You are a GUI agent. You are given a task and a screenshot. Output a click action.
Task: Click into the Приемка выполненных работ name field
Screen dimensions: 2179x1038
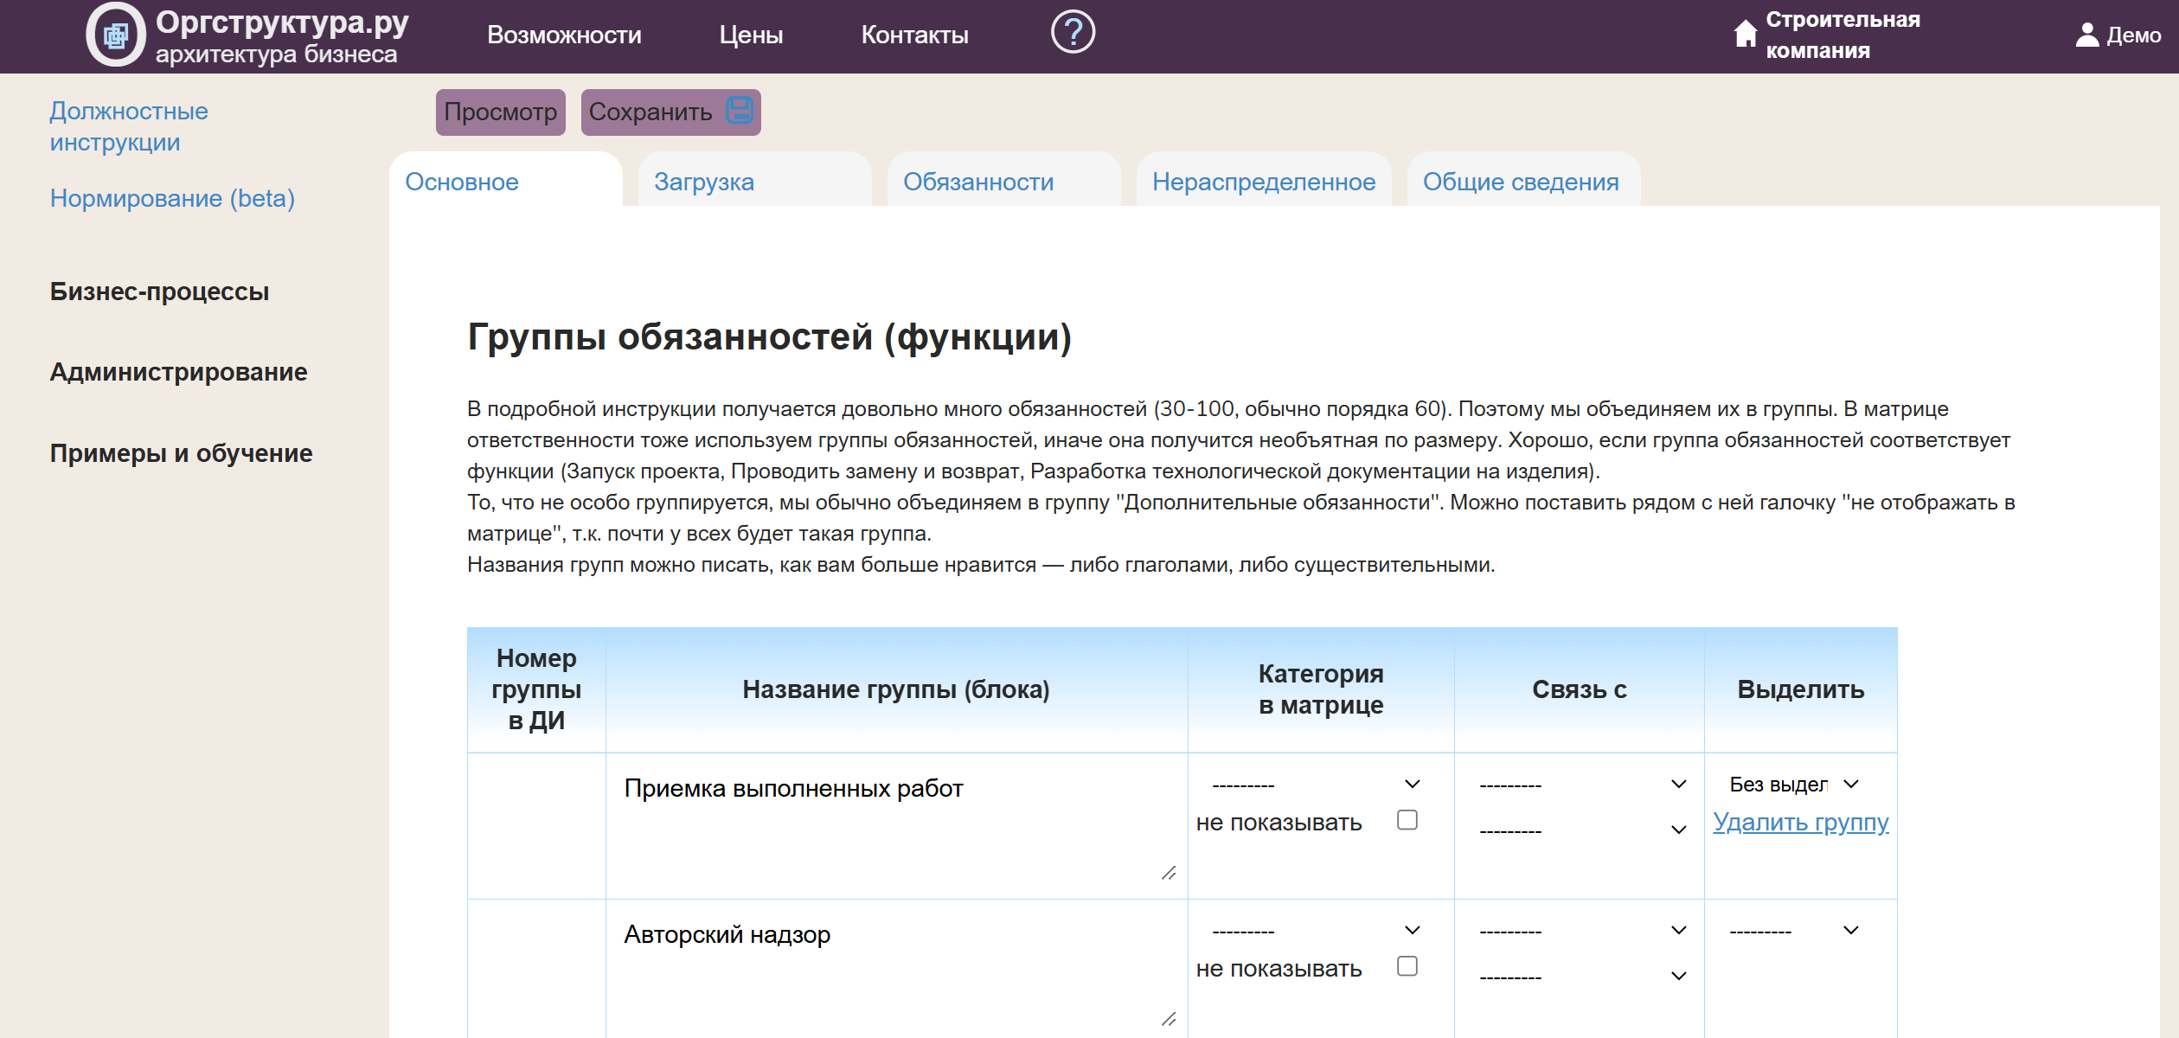[896, 825]
